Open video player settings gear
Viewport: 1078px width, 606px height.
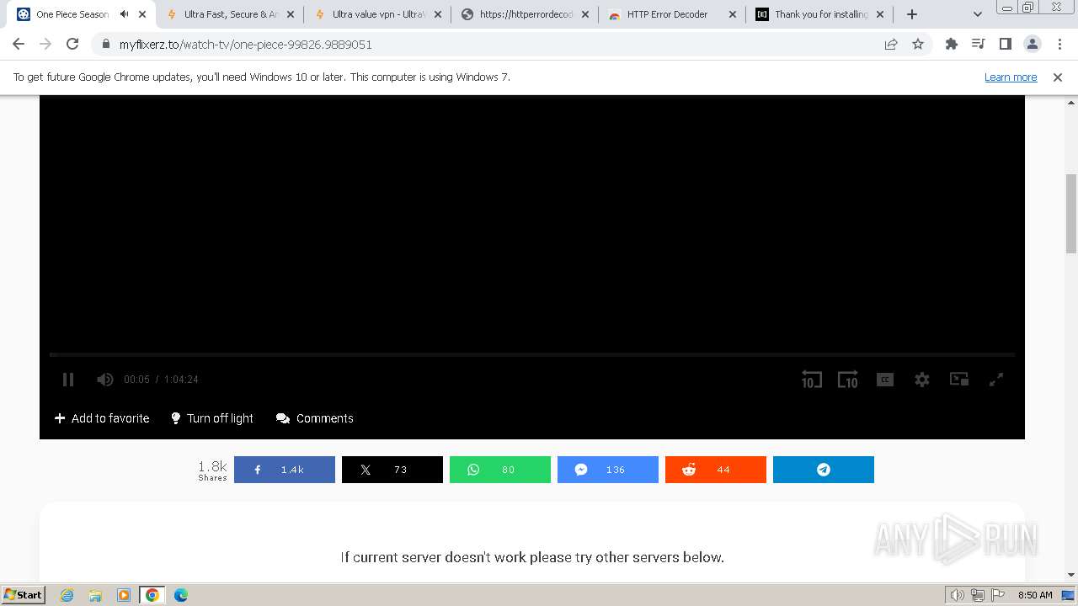922,380
